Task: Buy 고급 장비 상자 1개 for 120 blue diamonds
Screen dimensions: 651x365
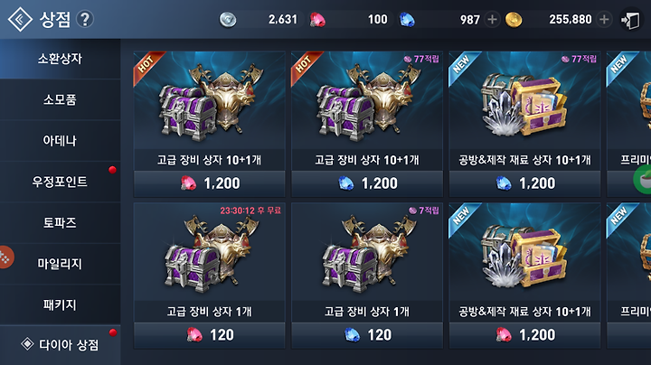Action: pos(367,334)
